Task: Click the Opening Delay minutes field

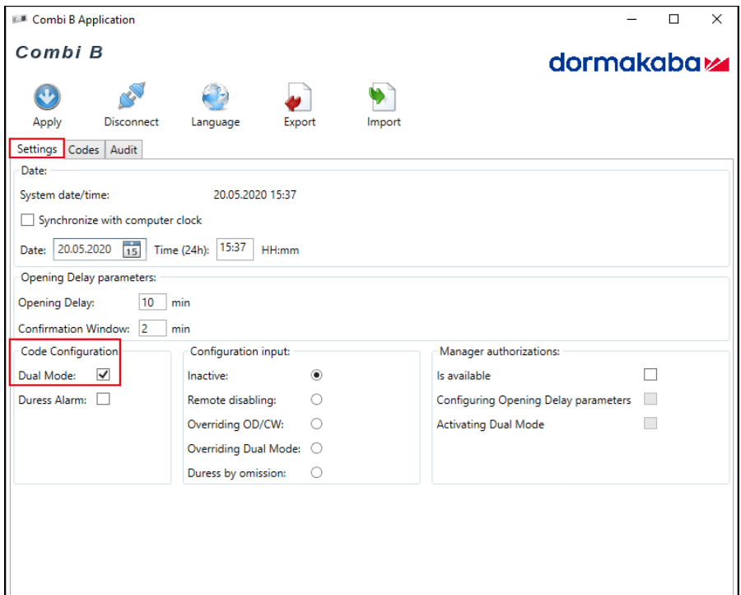Action: pyautogui.click(x=152, y=302)
